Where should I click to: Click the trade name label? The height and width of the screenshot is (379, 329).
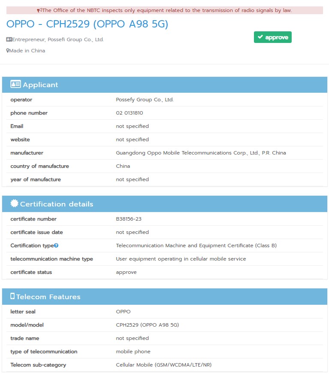coord(24,338)
